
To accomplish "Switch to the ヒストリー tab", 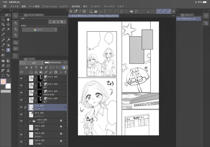I will pyautogui.click(x=187, y=15).
